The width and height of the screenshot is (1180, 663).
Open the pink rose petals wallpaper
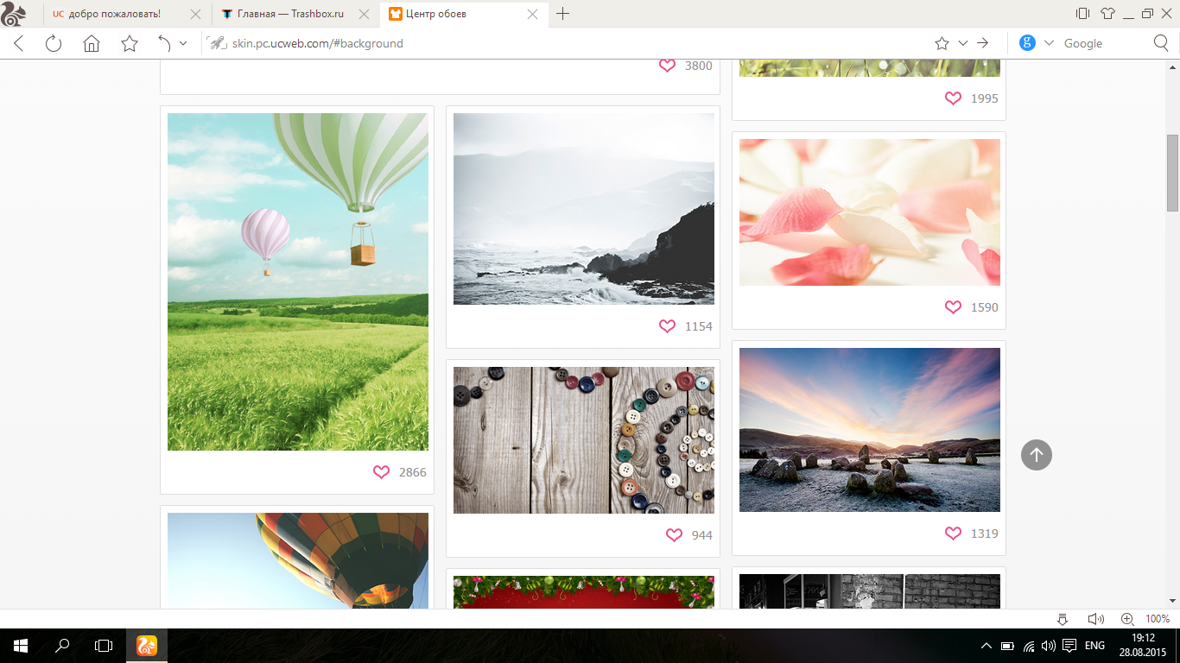(x=870, y=212)
